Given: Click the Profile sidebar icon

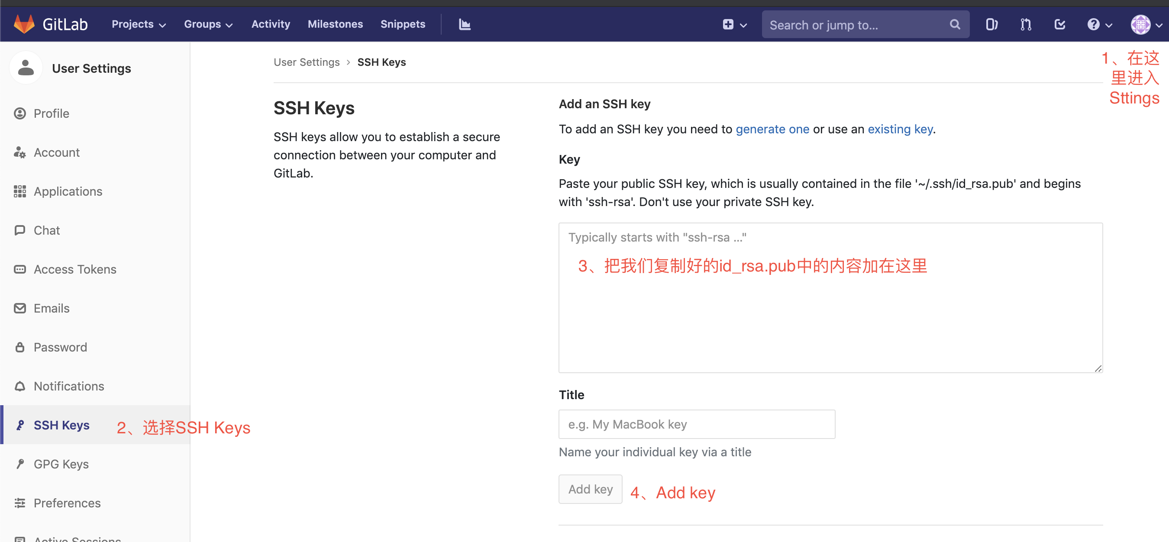Looking at the screenshot, I should [x=20, y=113].
